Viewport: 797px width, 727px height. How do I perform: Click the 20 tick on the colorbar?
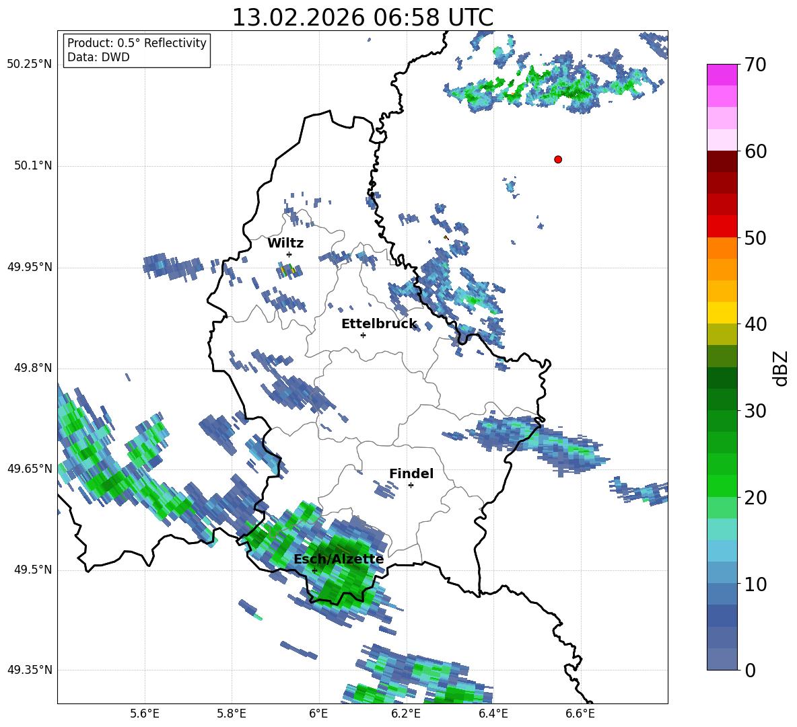point(755,498)
